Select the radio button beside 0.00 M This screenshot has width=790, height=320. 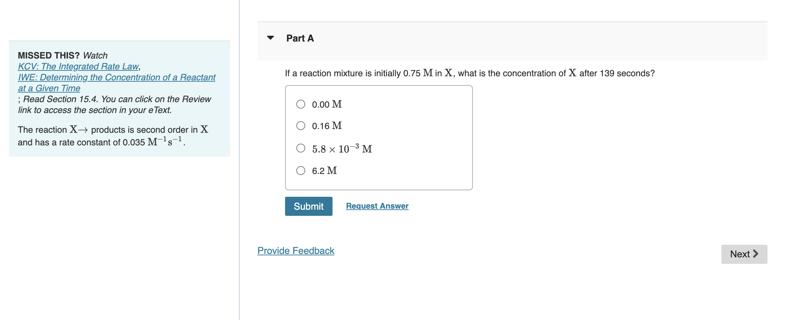point(301,104)
